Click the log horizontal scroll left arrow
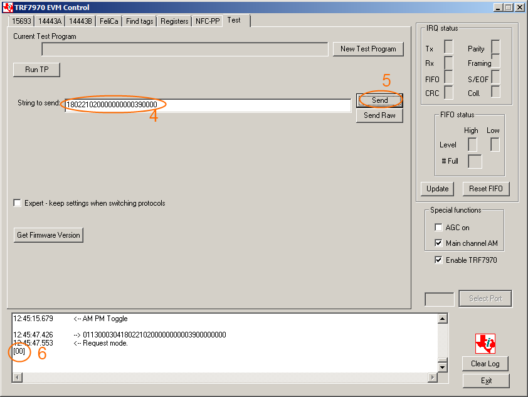528x397 pixels. pyautogui.click(x=17, y=378)
